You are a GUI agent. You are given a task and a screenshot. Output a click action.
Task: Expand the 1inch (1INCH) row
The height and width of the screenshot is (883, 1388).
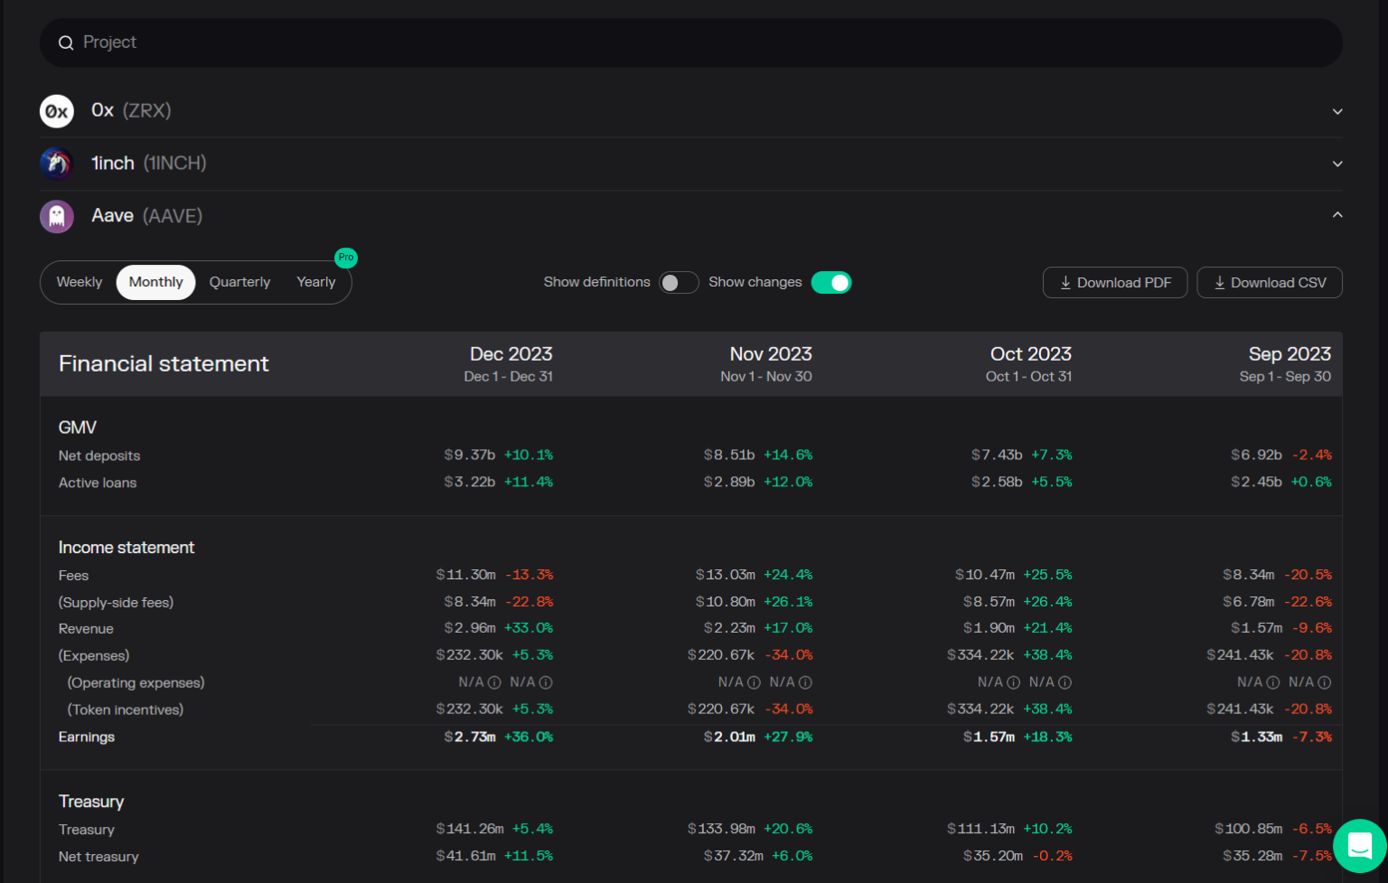1336,164
